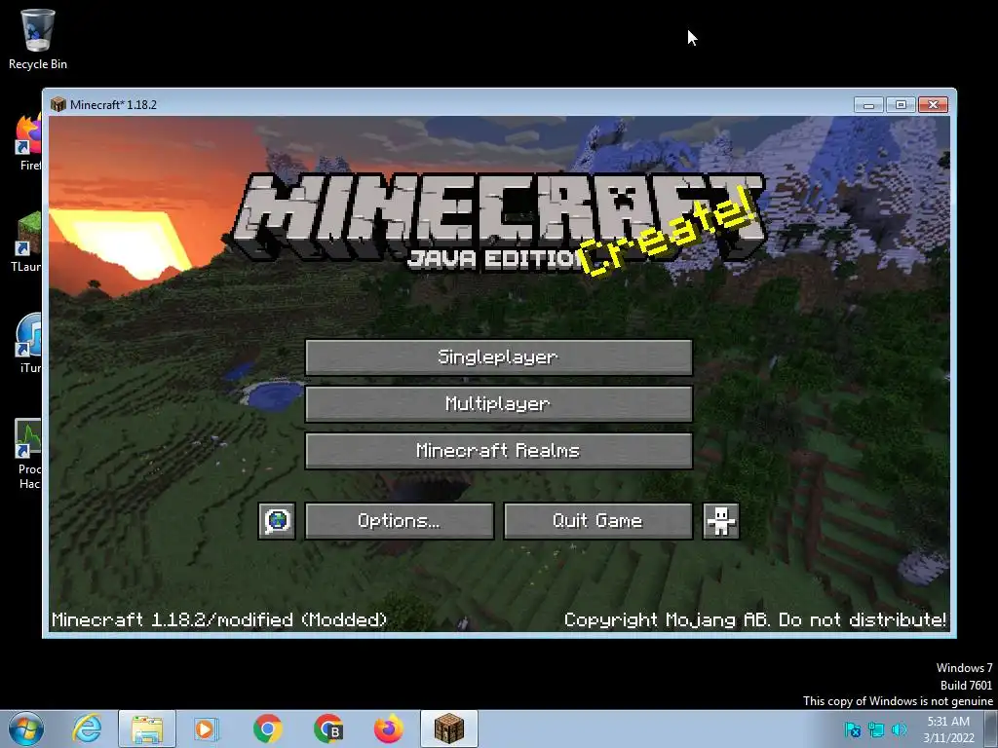Select the TLauncher desktop shortcut
Screen dimensions: 998x748
[x=26, y=243]
